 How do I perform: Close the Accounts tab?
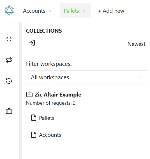(x=50, y=11)
